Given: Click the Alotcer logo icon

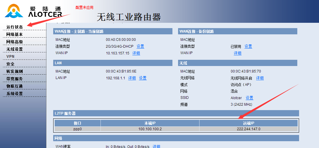Looking at the screenshot, I should pyautogui.click(x=14, y=11).
